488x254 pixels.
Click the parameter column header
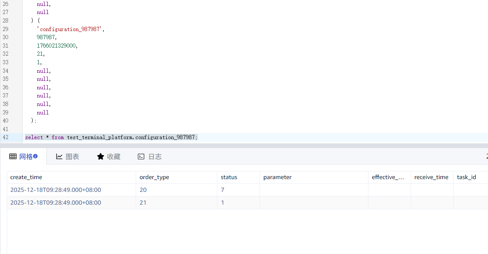coord(277,177)
